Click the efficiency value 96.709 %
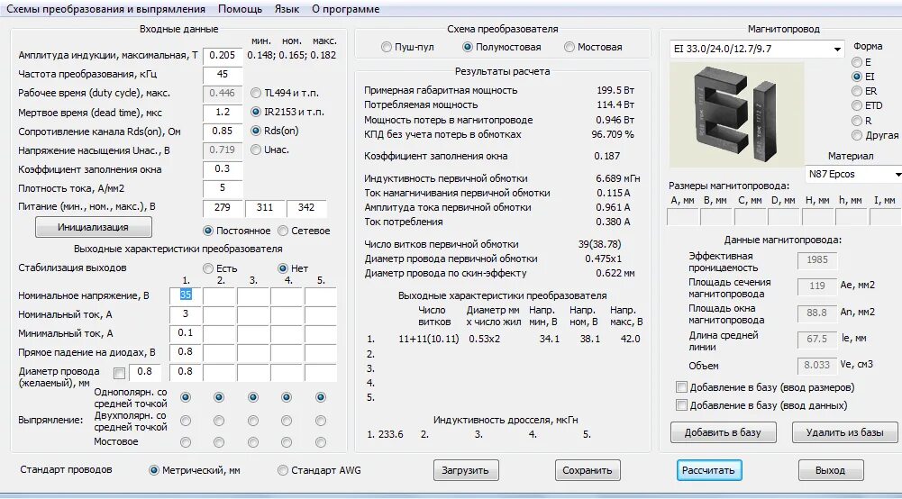Viewport: 902px width, 499px height. pos(613,134)
